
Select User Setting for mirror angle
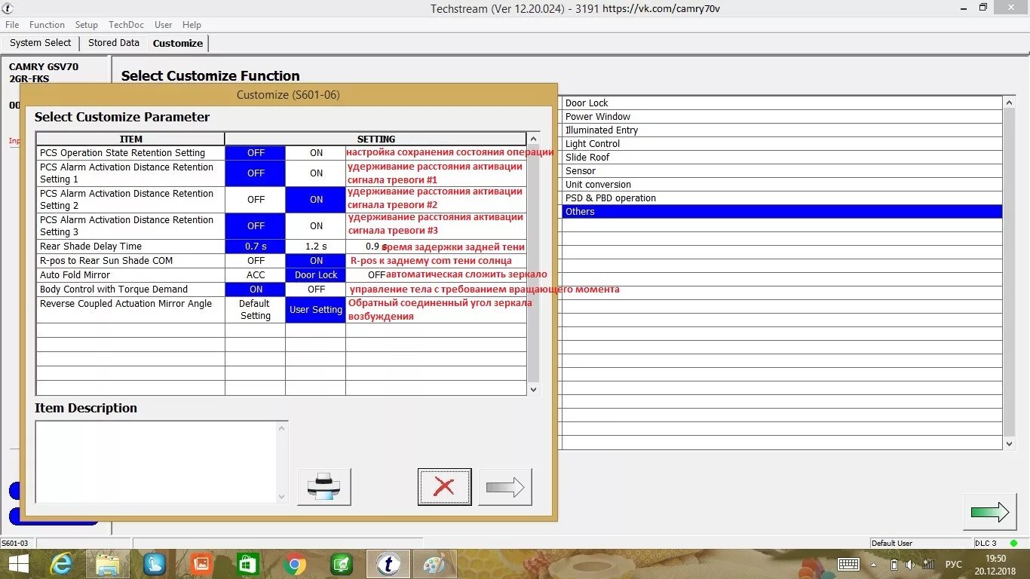point(316,310)
